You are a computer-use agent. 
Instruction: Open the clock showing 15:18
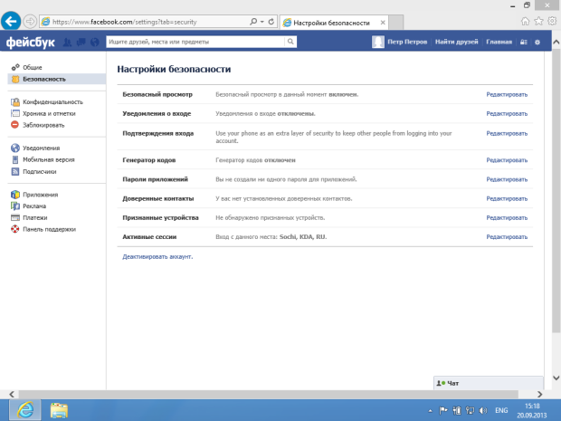(x=532, y=411)
